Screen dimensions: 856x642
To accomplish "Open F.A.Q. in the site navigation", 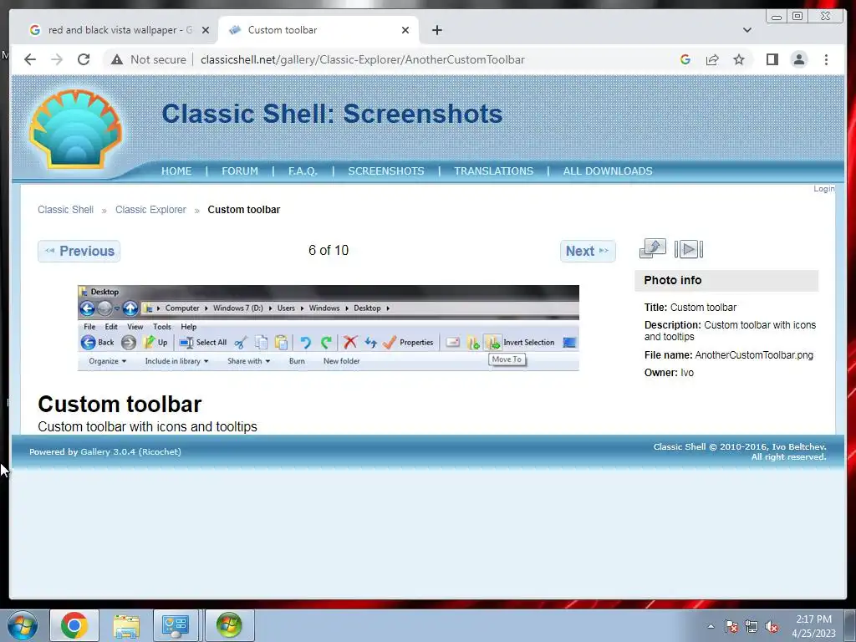I will click(303, 171).
